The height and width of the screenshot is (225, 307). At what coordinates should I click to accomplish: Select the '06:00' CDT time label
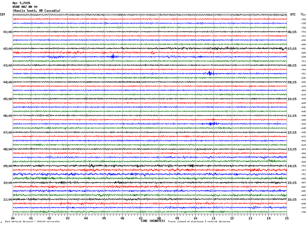click(8, 116)
